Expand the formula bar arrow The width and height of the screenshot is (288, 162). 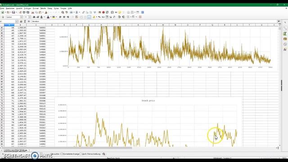point(279,22)
